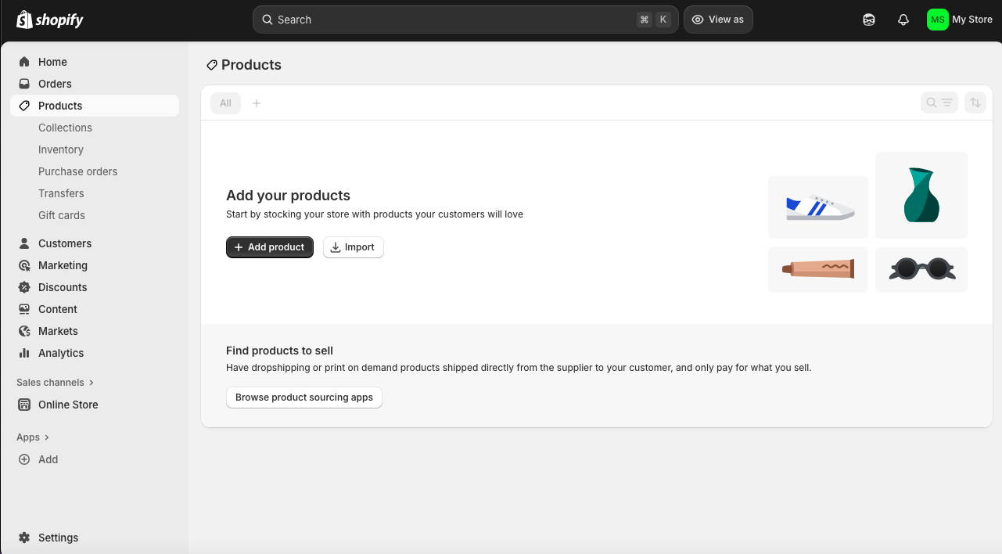Open the My Store account menu

[959, 20]
